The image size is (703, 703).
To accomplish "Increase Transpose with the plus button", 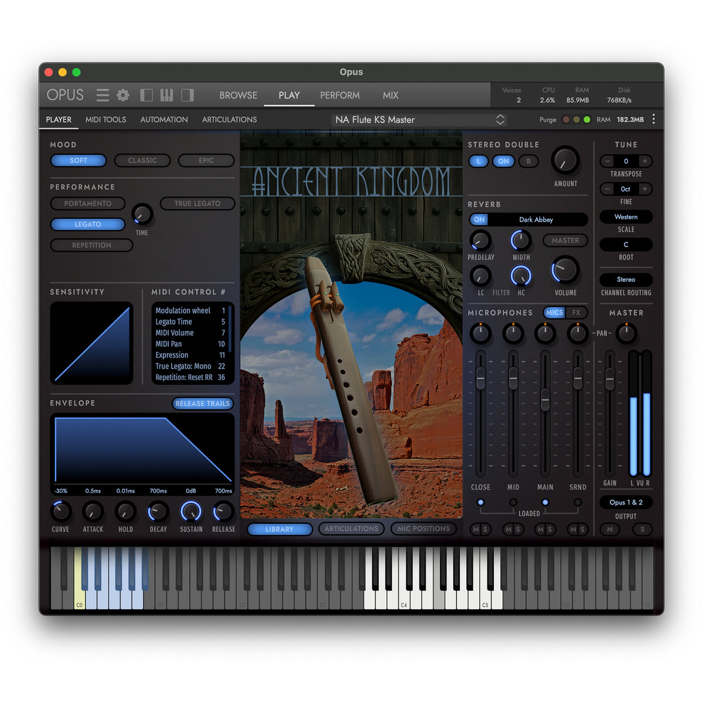I will coord(644,161).
